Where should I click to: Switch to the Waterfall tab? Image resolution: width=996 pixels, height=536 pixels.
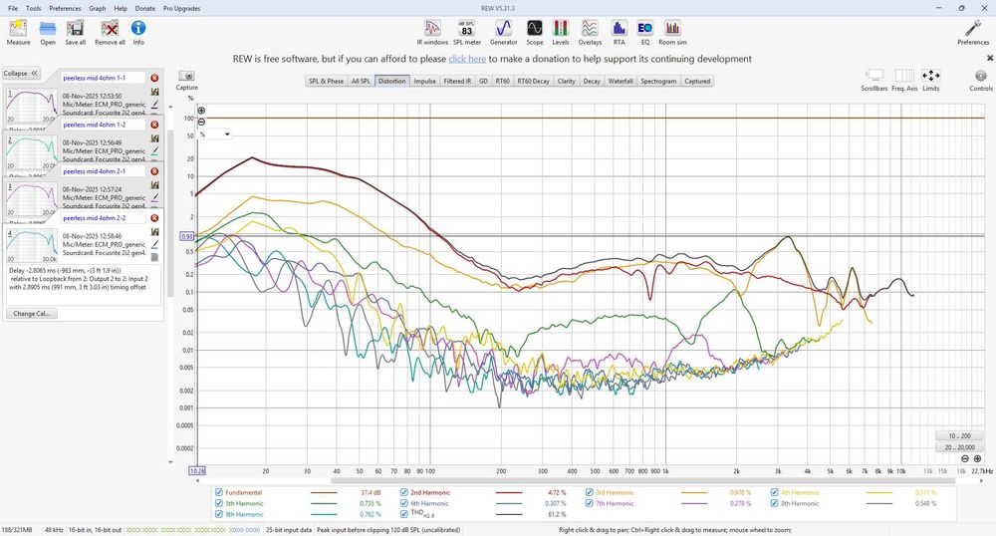point(620,81)
